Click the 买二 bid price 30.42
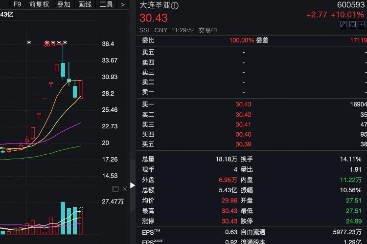Image resolution: width=367 pixels, height=244 pixels. tap(243, 115)
